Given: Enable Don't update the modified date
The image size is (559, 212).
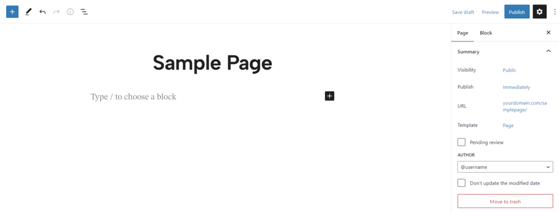Looking at the screenshot, I should click(x=461, y=182).
